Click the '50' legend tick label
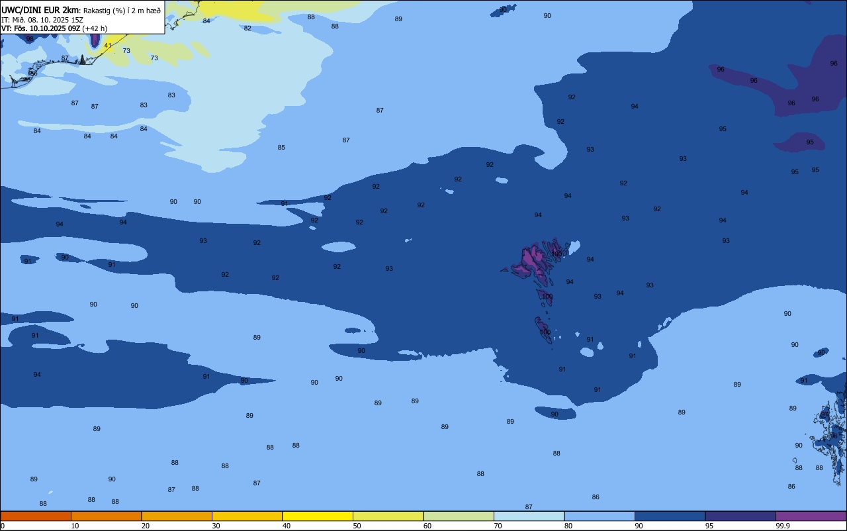847x531 pixels. coord(357,526)
